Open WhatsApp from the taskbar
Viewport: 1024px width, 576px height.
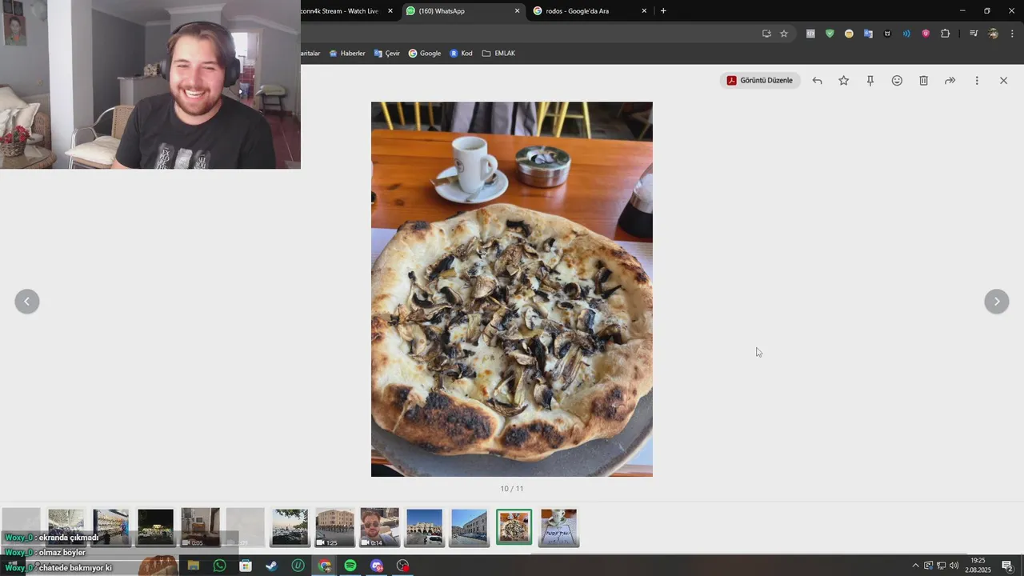(x=219, y=566)
